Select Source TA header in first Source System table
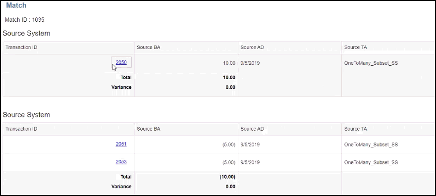Viewport: 436px width, 196px height. point(356,48)
